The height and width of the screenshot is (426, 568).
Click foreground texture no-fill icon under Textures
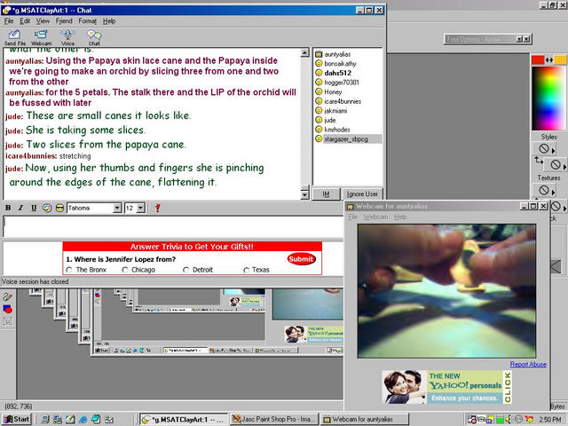pos(543,190)
